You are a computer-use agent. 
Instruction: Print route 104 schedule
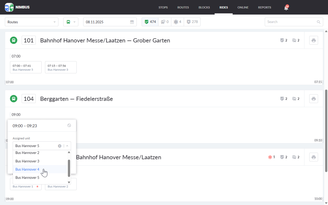(x=313, y=99)
